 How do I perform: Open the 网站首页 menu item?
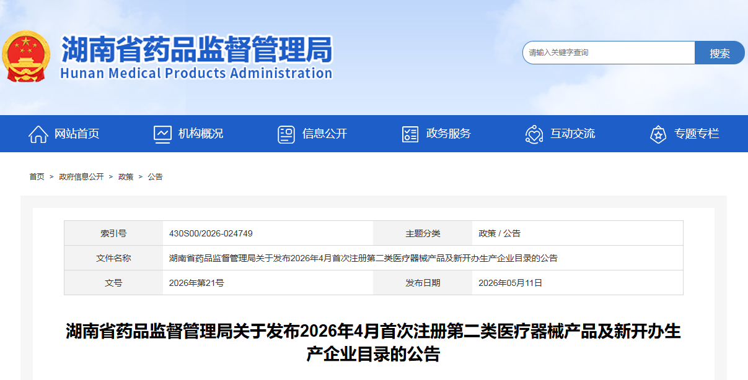click(77, 134)
